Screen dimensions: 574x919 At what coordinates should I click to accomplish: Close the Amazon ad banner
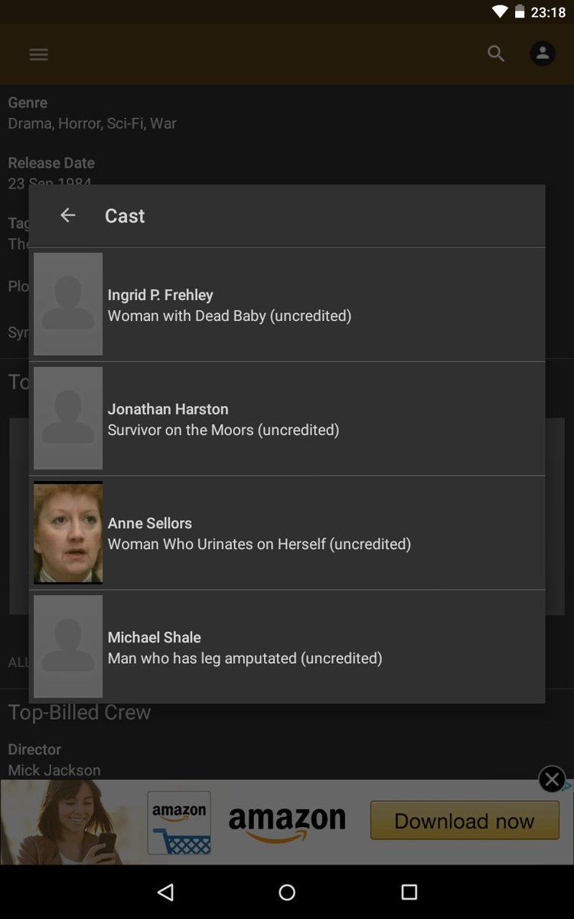click(x=552, y=779)
